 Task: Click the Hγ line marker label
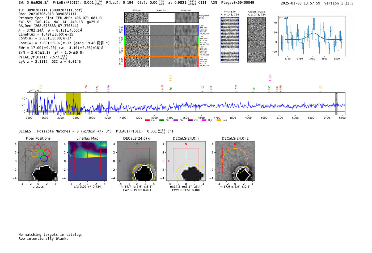171,89
